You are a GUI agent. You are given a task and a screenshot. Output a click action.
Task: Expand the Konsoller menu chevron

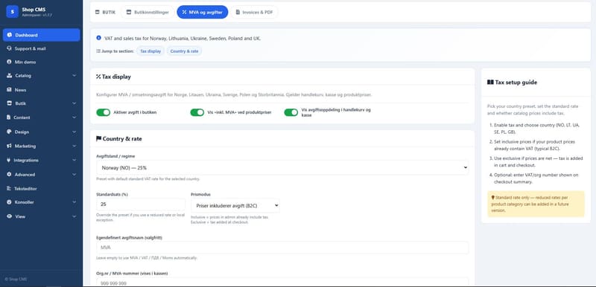(x=74, y=202)
